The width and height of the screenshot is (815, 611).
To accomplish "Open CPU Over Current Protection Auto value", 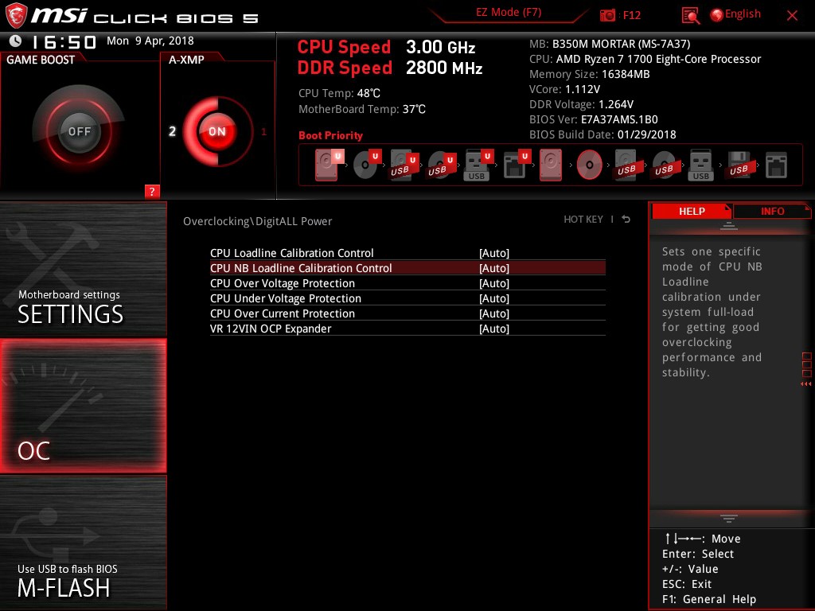I will pyautogui.click(x=493, y=313).
